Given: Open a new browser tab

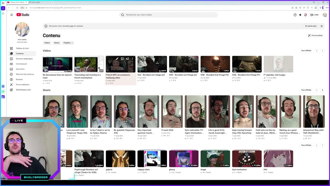Looking at the screenshot, I should [x=52, y=2].
